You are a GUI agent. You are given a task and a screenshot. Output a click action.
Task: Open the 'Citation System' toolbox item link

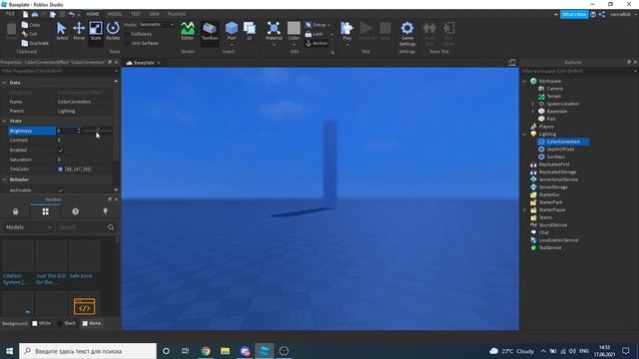point(16,279)
